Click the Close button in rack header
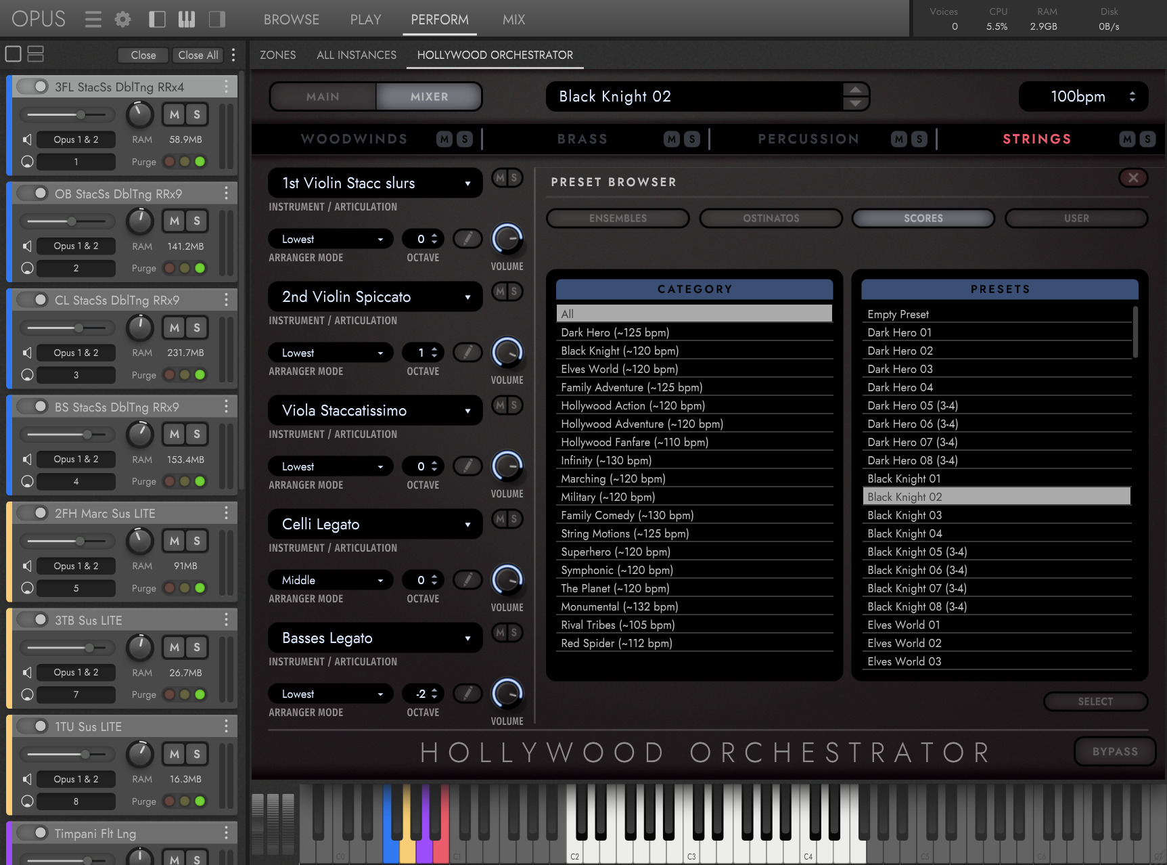The image size is (1167, 865). 143,55
